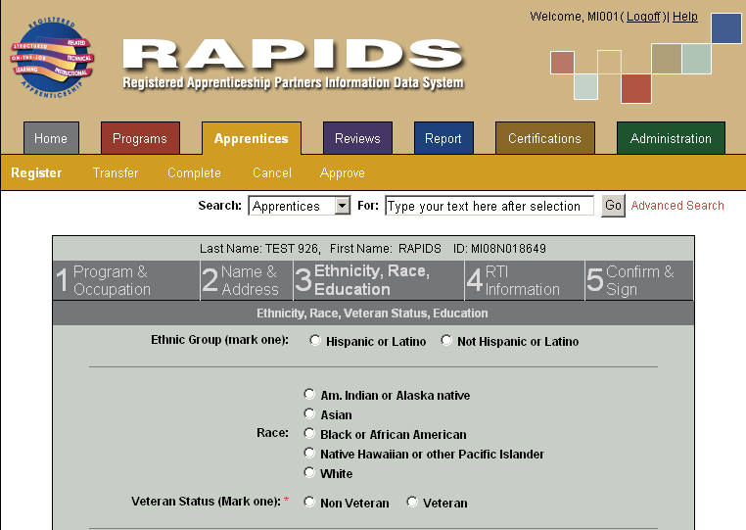Open the Administration tab
Viewport: 746px width, 530px height.
[671, 138]
